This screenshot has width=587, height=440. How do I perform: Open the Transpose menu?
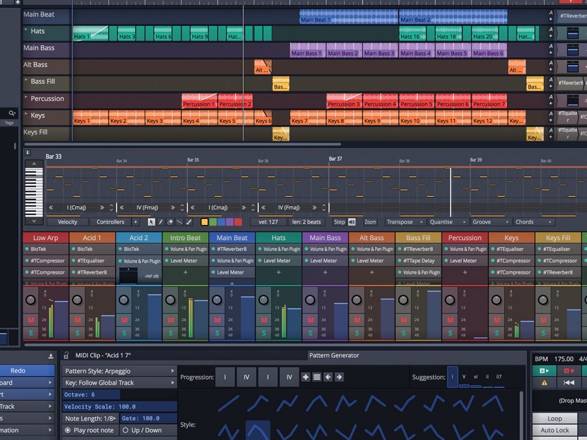pyautogui.click(x=404, y=222)
